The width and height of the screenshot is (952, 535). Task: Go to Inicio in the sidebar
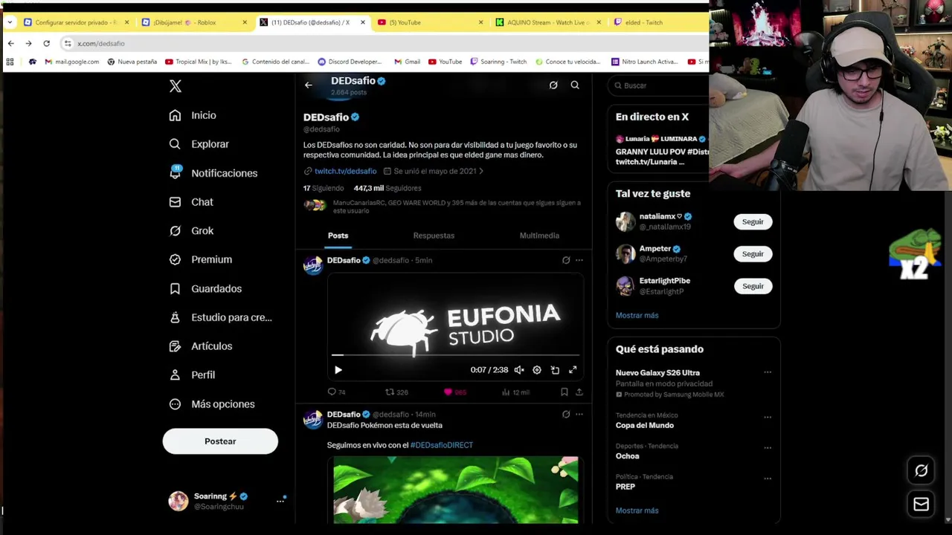(193, 115)
